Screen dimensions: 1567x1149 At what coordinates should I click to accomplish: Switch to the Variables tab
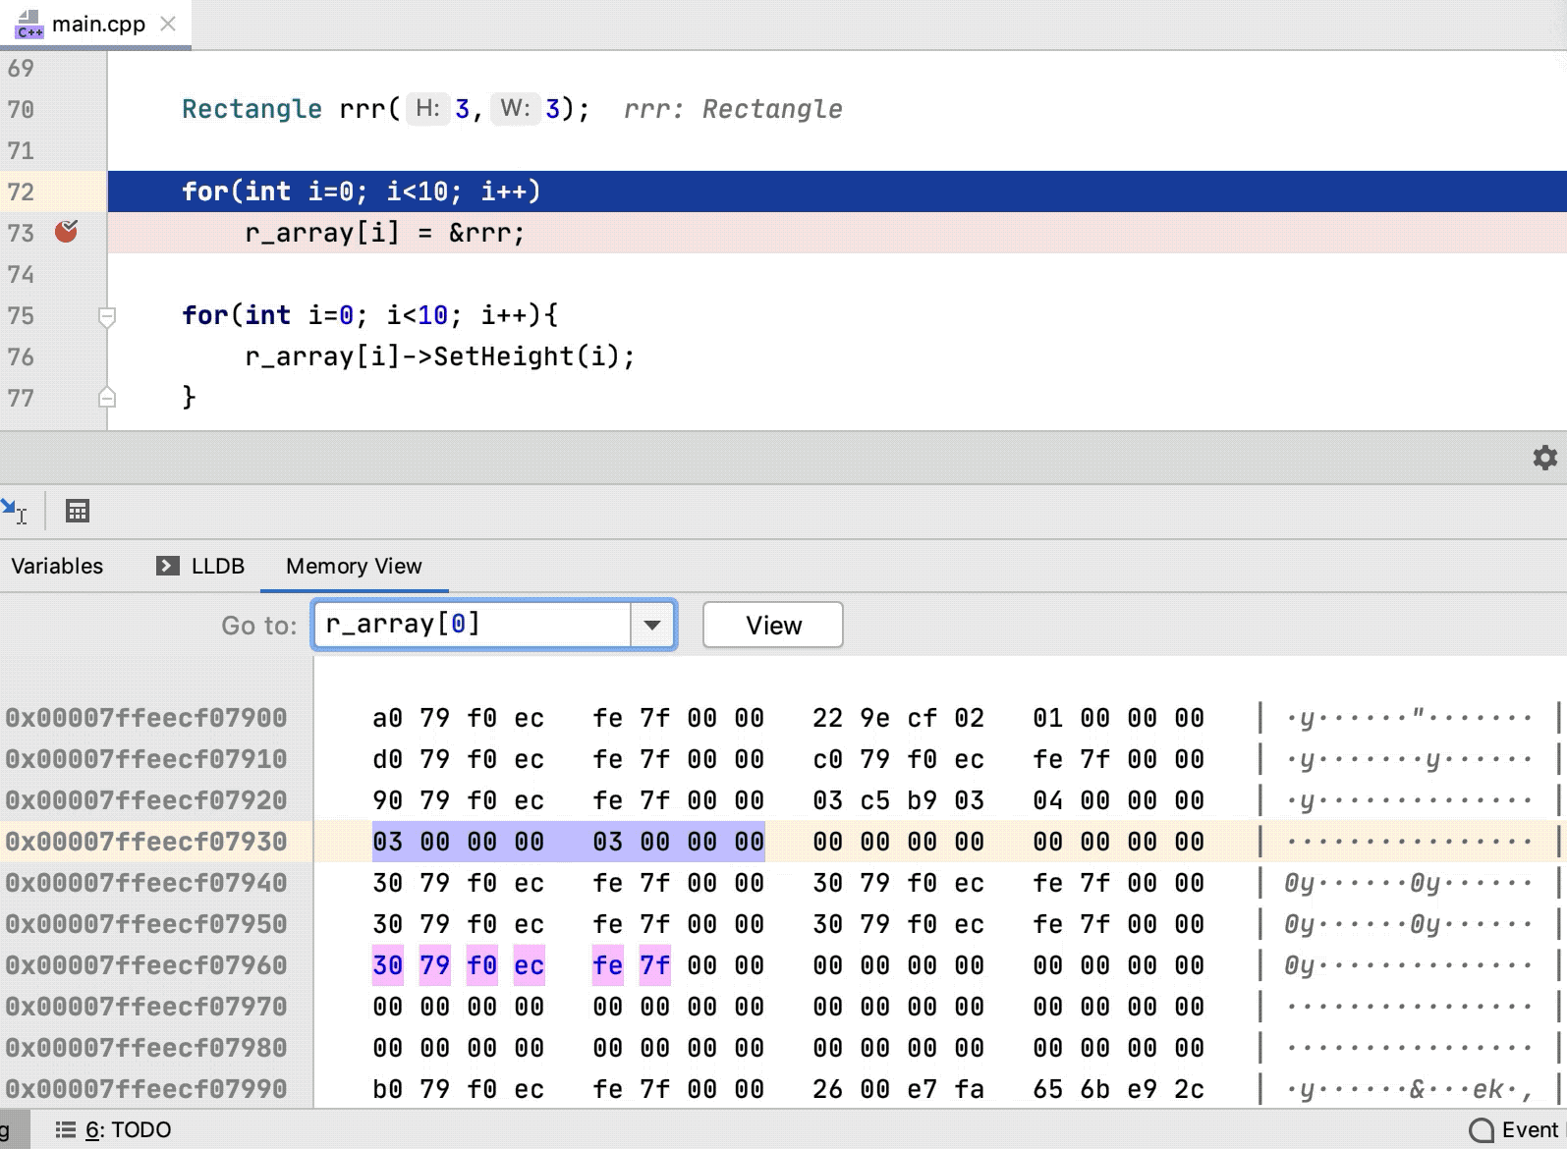tap(57, 566)
